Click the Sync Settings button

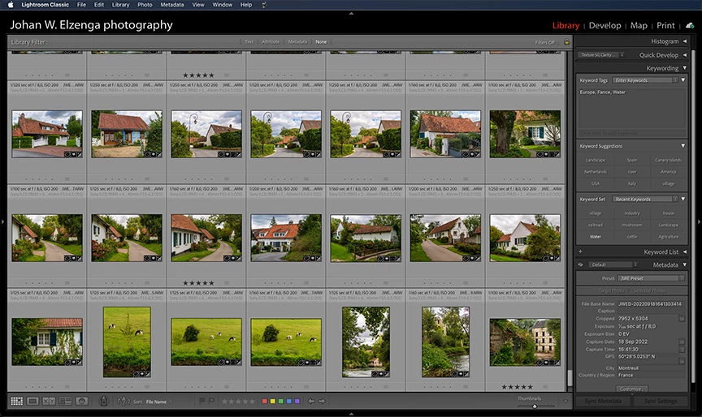(x=661, y=401)
